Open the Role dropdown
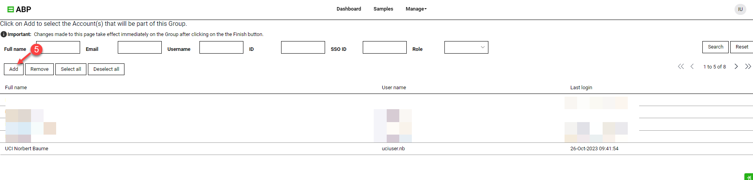The width and height of the screenshot is (753, 180). point(466,47)
